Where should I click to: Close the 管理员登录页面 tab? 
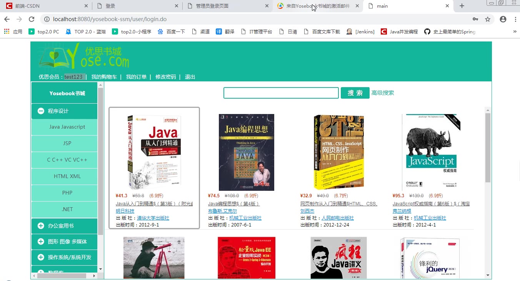click(267, 6)
